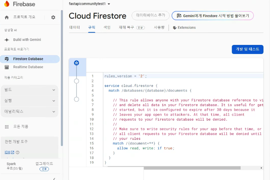Click the '// your rules' comment line
Screen dimensions: 270x180
point(126,138)
